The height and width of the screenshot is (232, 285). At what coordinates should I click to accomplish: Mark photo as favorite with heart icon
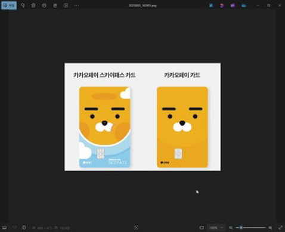pos(14,227)
